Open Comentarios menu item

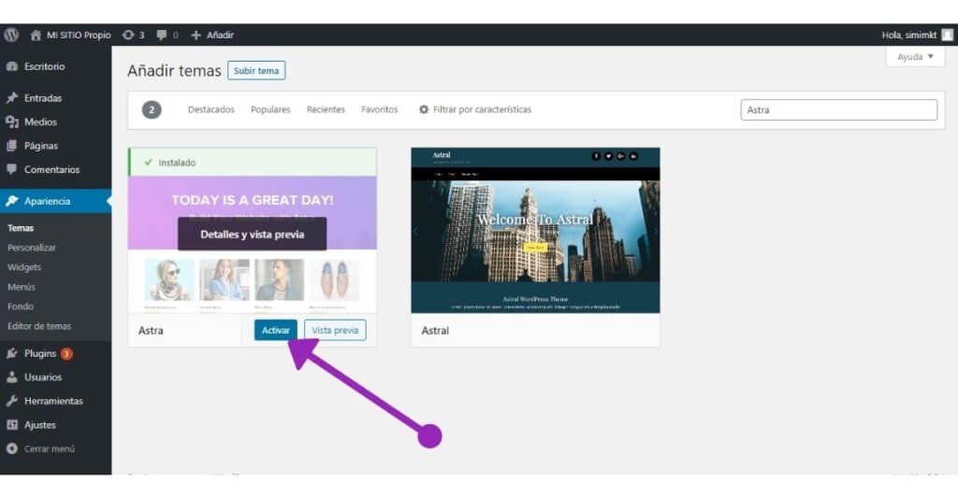pos(52,169)
